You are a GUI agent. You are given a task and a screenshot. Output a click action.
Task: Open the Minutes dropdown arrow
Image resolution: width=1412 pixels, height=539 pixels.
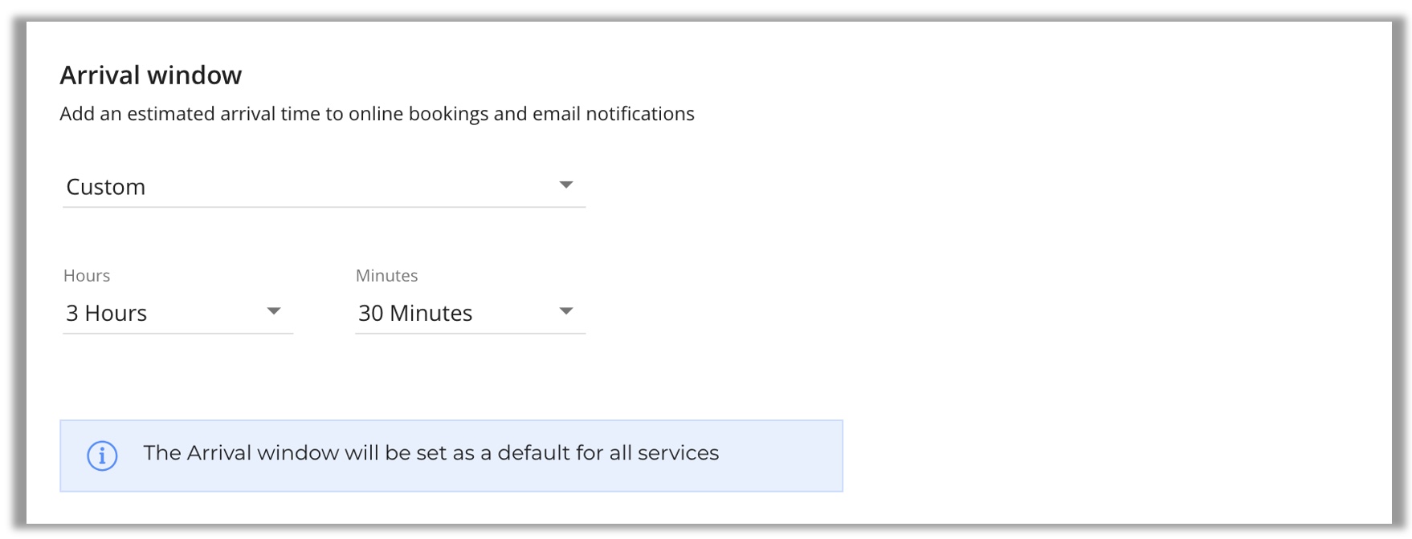[566, 311]
